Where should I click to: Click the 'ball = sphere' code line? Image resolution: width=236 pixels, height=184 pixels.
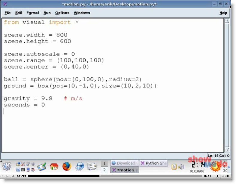pyautogui.click(x=73, y=79)
